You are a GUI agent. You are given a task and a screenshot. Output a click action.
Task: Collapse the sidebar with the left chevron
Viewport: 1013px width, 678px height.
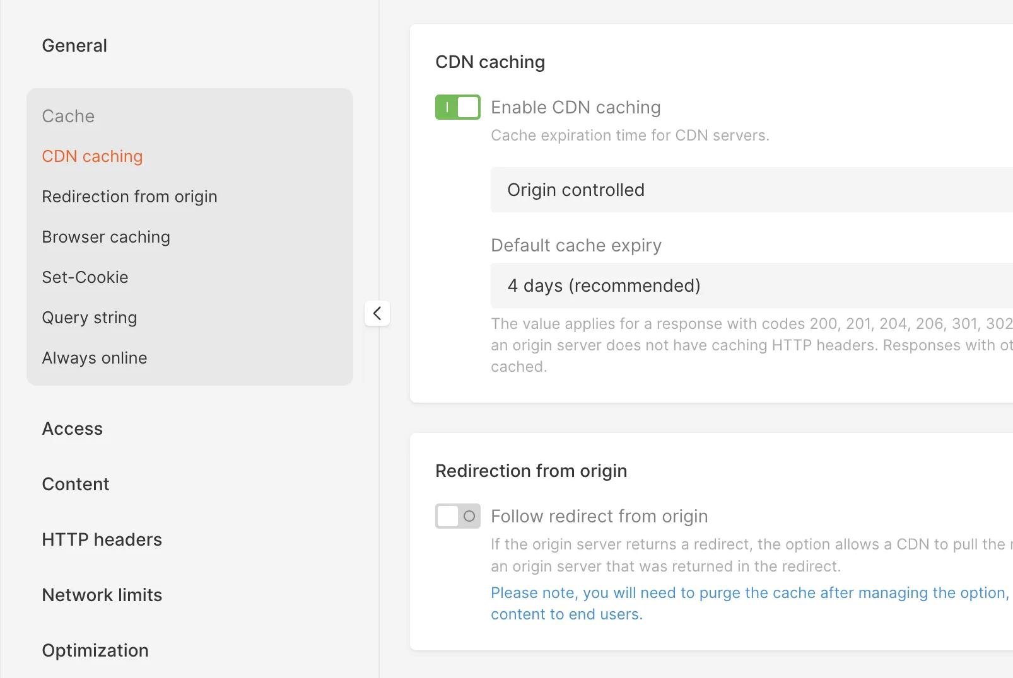tap(377, 313)
